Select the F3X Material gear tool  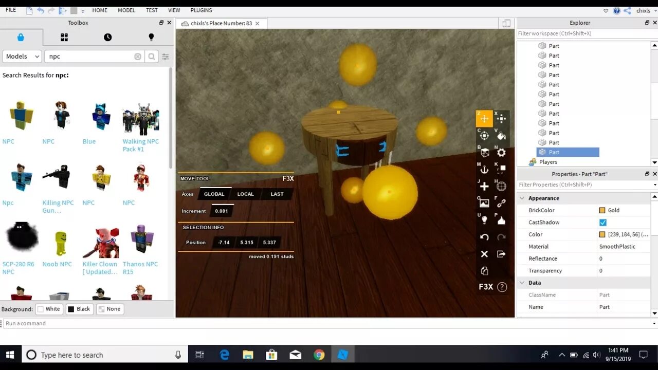501,153
